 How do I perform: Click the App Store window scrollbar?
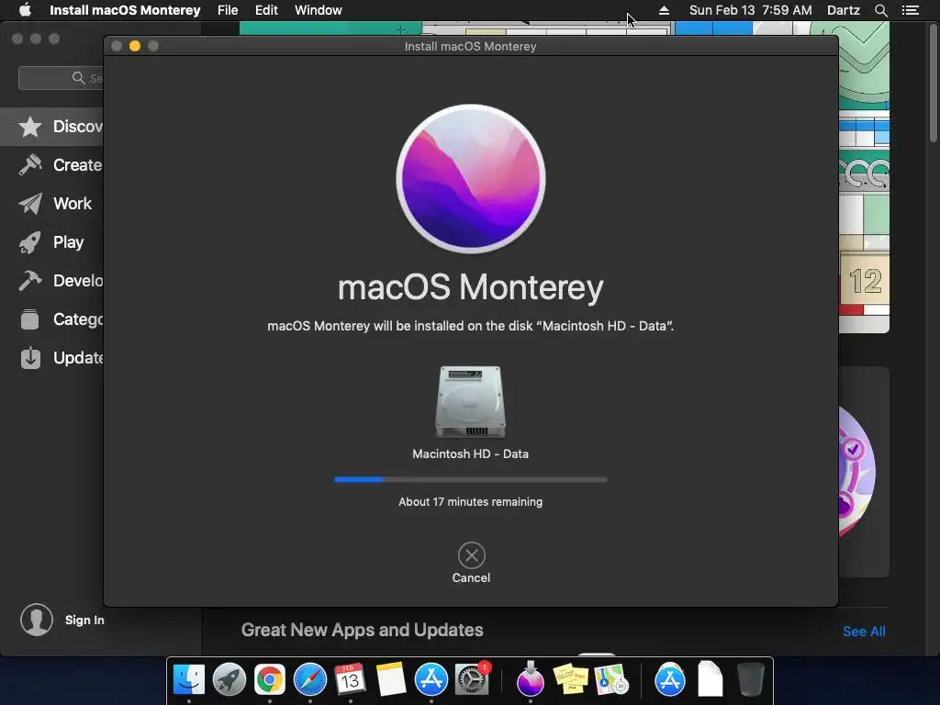934,83
